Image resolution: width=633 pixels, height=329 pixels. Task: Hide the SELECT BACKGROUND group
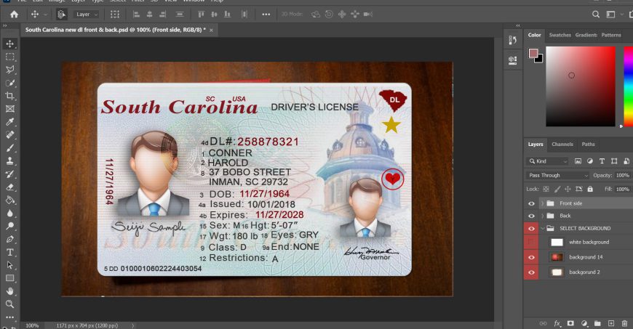(x=531, y=229)
